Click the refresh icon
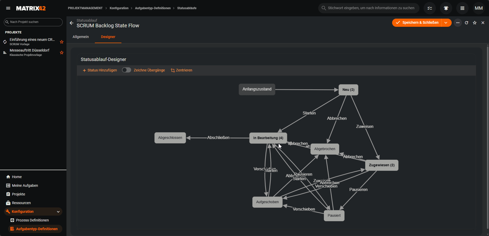The height and width of the screenshot is (236, 489). point(467,23)
